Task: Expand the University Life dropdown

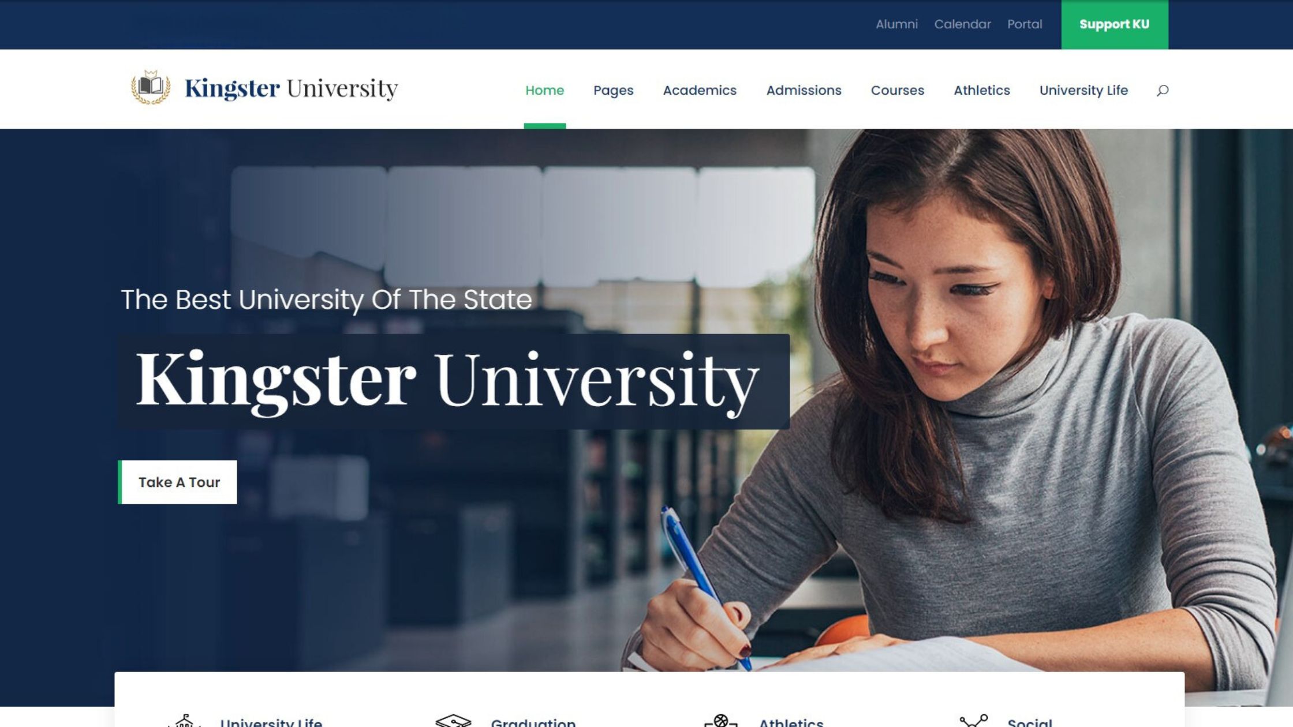Action: click(1084, 89)
